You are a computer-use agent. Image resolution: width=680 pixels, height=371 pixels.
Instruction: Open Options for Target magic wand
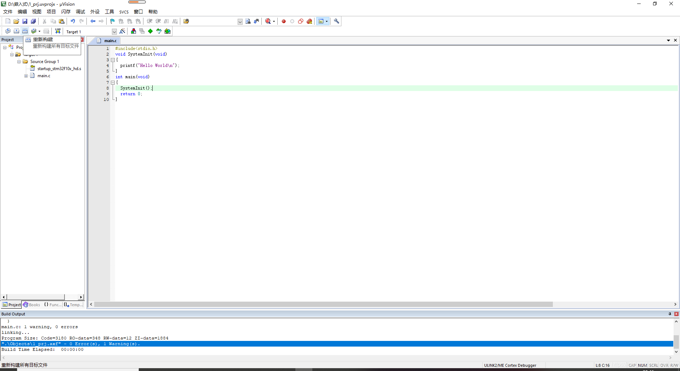[122, 31]
